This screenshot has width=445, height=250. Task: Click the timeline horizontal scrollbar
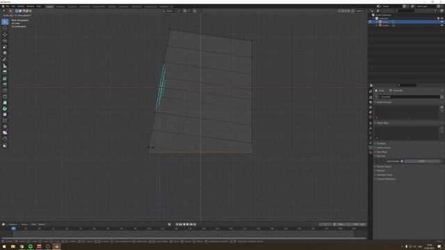tap(184, 238)
